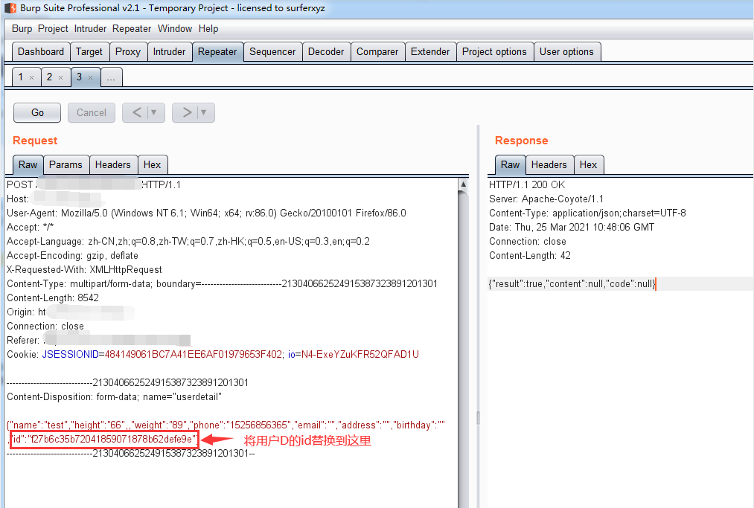Click the Content-Length: 8542 header line

(53, 298)
